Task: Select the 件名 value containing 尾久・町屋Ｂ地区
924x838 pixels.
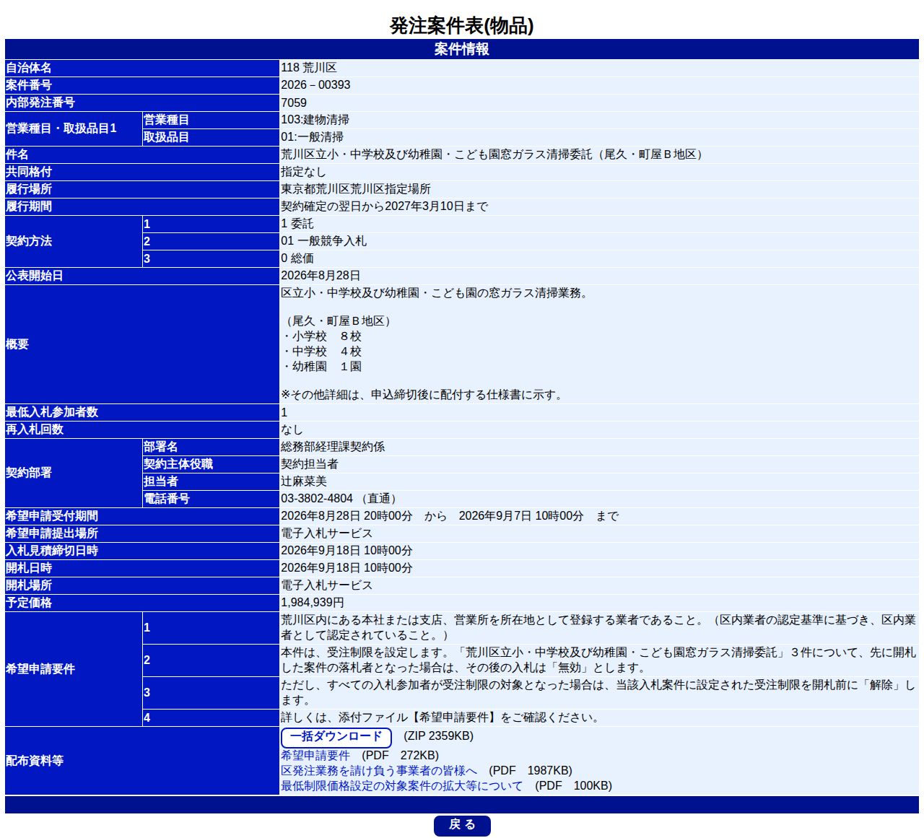Action: [494, 154]
